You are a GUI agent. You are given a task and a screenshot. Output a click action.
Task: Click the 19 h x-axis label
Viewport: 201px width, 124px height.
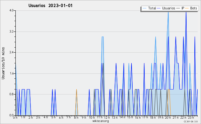(x=160, y=118)
